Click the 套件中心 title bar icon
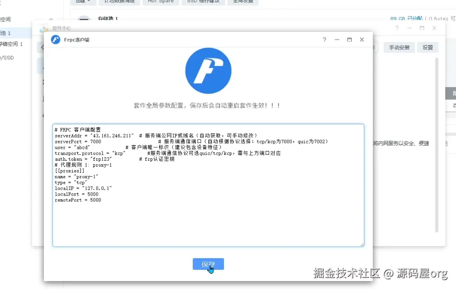The image size is (456, 289). pyautogui.click(x=44, y=28)
